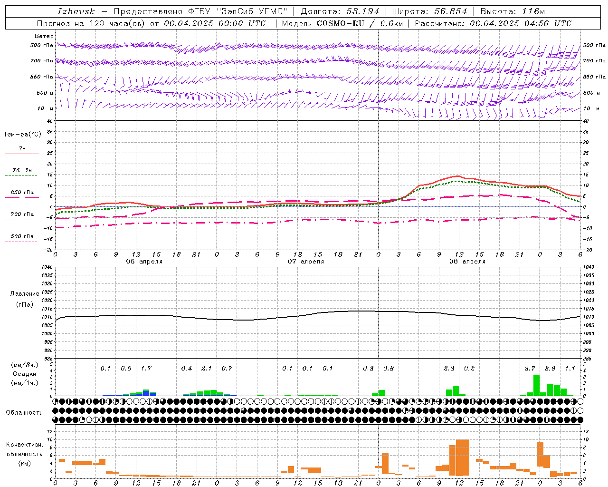Click the computed timestamp Рассчитано: 06.04.2025 04:56 UTC

493,23
